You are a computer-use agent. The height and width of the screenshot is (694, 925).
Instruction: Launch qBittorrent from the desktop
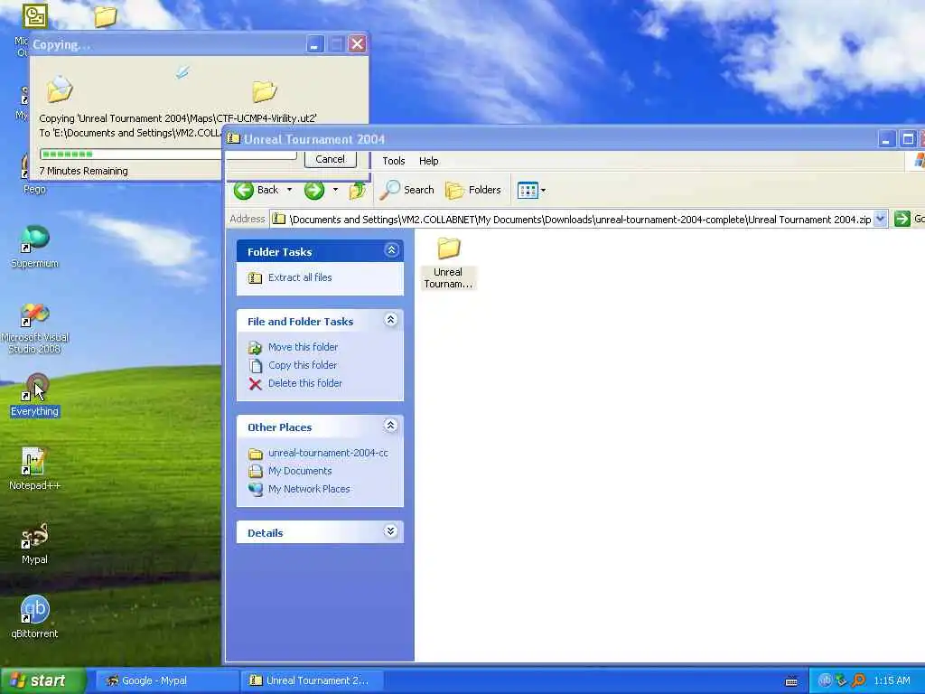(34, 617)
